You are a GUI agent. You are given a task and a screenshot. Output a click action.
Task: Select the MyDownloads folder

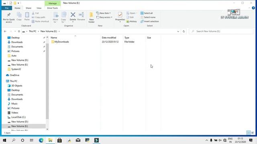tap(61, 42)
